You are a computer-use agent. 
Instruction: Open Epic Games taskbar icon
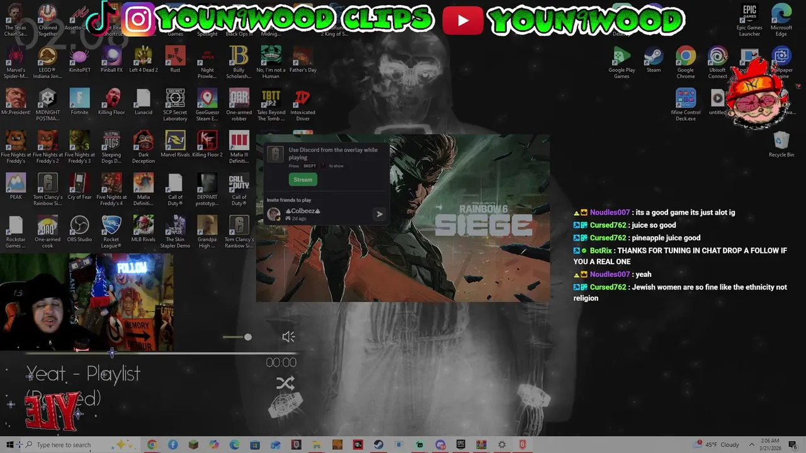tap(460, 445)
